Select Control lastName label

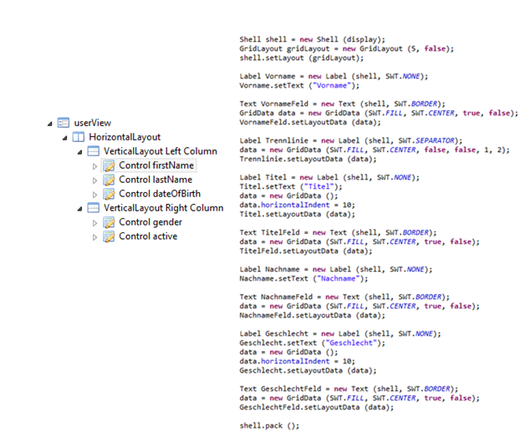[155, 180]
